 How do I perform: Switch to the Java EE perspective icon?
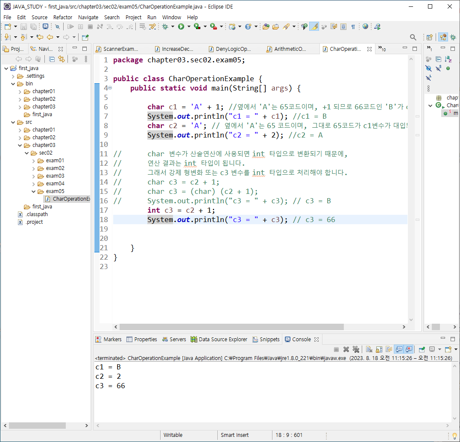(443, 37)
